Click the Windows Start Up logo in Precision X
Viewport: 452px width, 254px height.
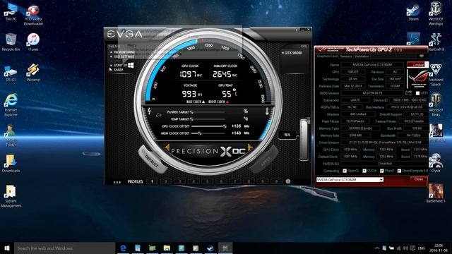[131, 65]
